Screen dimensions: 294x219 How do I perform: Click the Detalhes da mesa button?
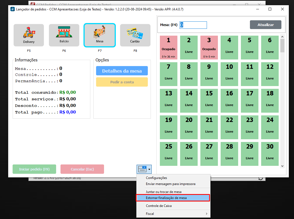(x=122, y=71)
